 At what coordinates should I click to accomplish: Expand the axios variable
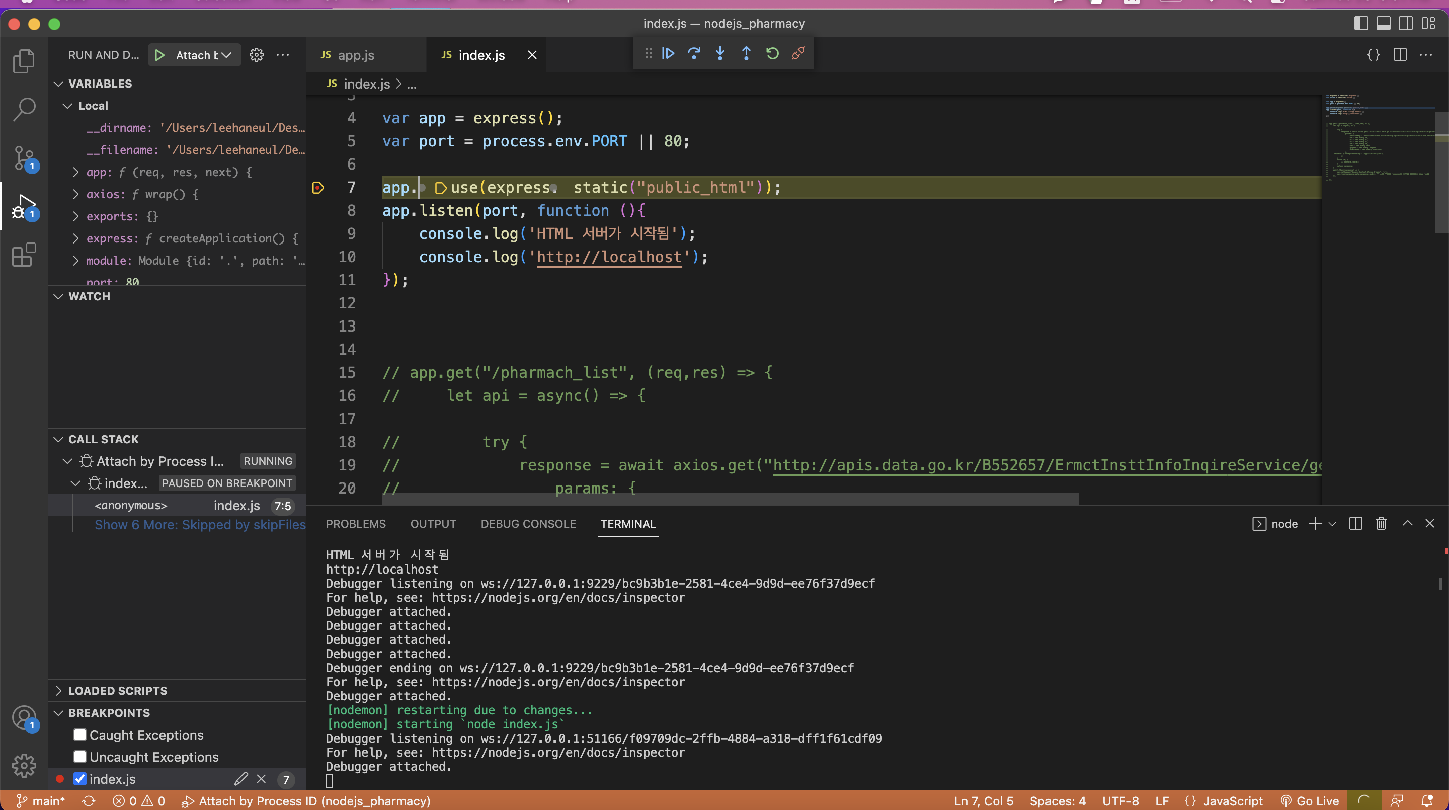click(75, 194)
